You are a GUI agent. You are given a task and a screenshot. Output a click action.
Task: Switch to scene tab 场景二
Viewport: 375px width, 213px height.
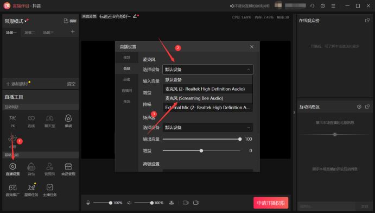(x=30, y=32)
